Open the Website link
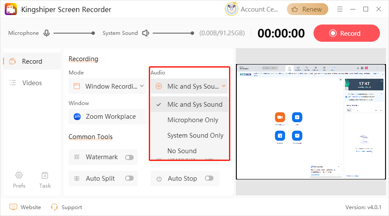This screenshot has height=216, width=389. [x=31, y=207]
